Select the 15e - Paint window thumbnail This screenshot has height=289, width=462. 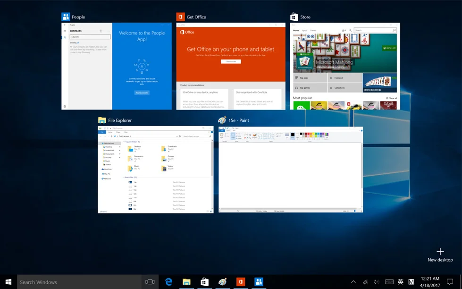tap(290, 169)
